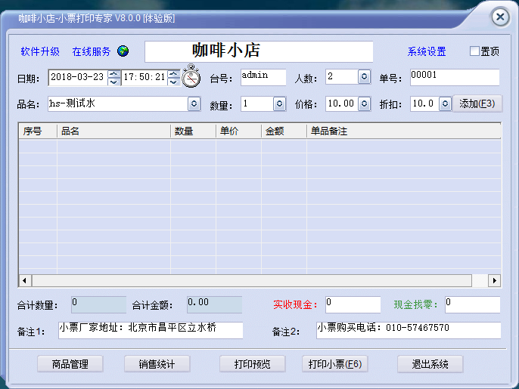Click the globe icon beside 在线服务
The height and width of the screenshot is (389, 519).
(x=123, y=51)
